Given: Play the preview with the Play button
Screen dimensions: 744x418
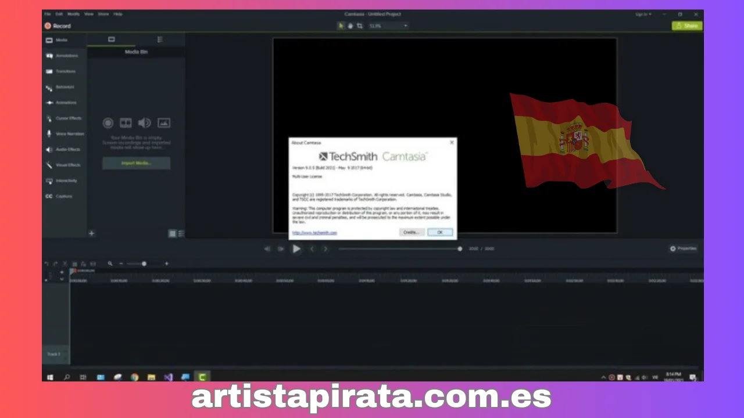Looking at the screenshot, I should click(x=296, y=248).
